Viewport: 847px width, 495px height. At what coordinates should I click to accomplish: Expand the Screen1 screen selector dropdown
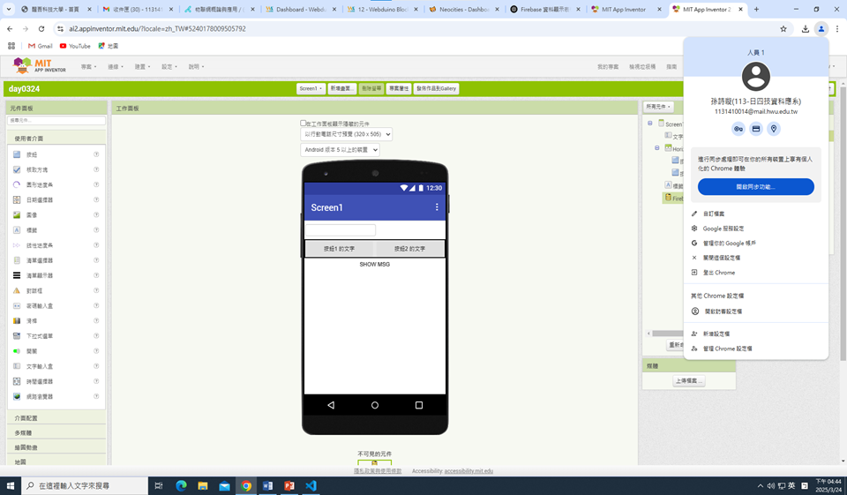[x=311, y=88]
